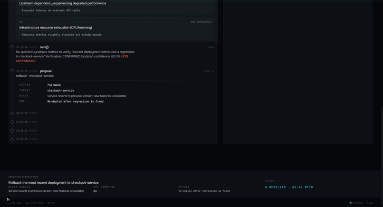This screenshot has width=383, height=207.
Task: Select the diamond marker at timestamp 13:19:07.568
Action: [x=12, y=113]
